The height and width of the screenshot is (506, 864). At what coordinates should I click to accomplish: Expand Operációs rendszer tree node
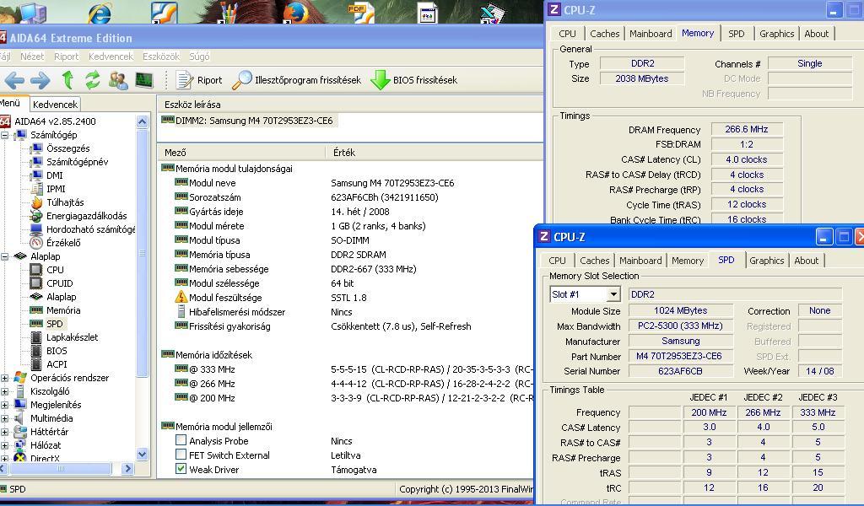click(4, 379)
